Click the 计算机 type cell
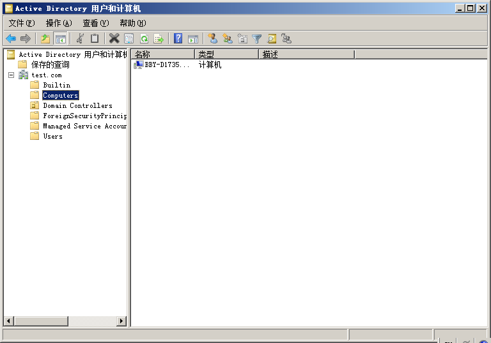 click(x=210, y=65)
